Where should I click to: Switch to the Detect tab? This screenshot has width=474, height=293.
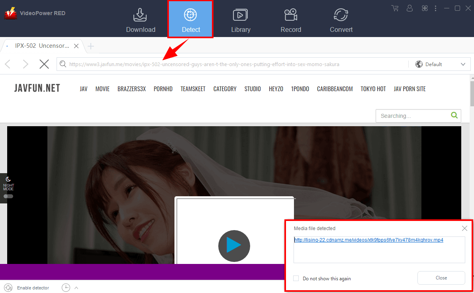[190, 20]
